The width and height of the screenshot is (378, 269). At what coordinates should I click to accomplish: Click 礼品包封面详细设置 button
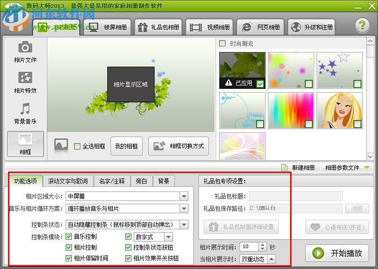click(x=241, y=227)
